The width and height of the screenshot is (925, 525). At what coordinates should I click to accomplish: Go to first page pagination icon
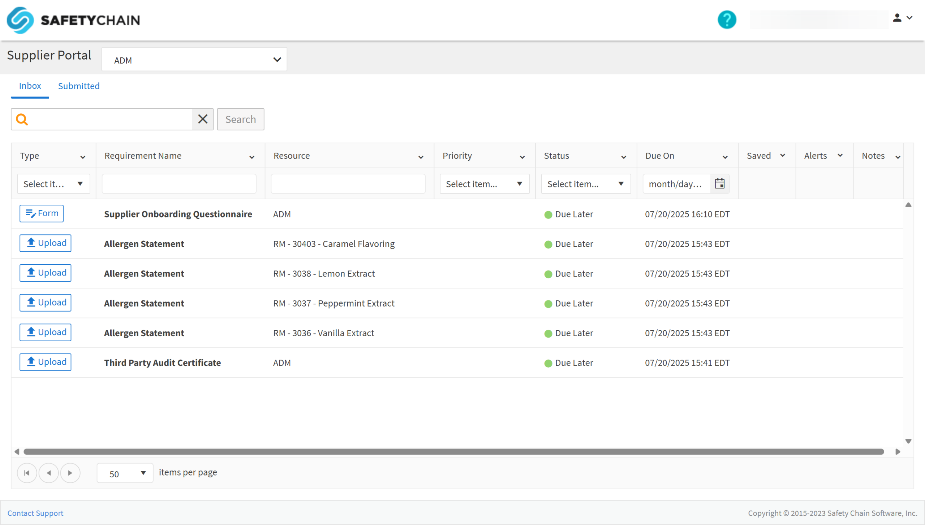(27, 473)
